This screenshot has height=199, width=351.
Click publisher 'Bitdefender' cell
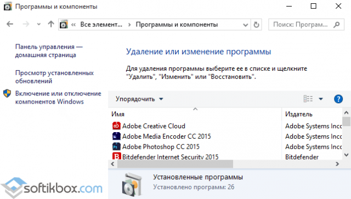(302, 157)
